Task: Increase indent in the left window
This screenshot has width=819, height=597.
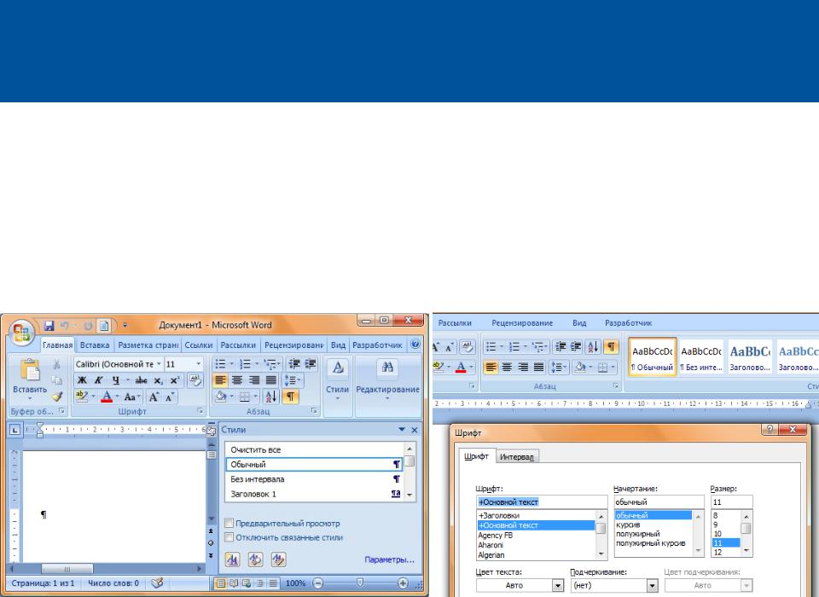Action: [x=311, y=363]
